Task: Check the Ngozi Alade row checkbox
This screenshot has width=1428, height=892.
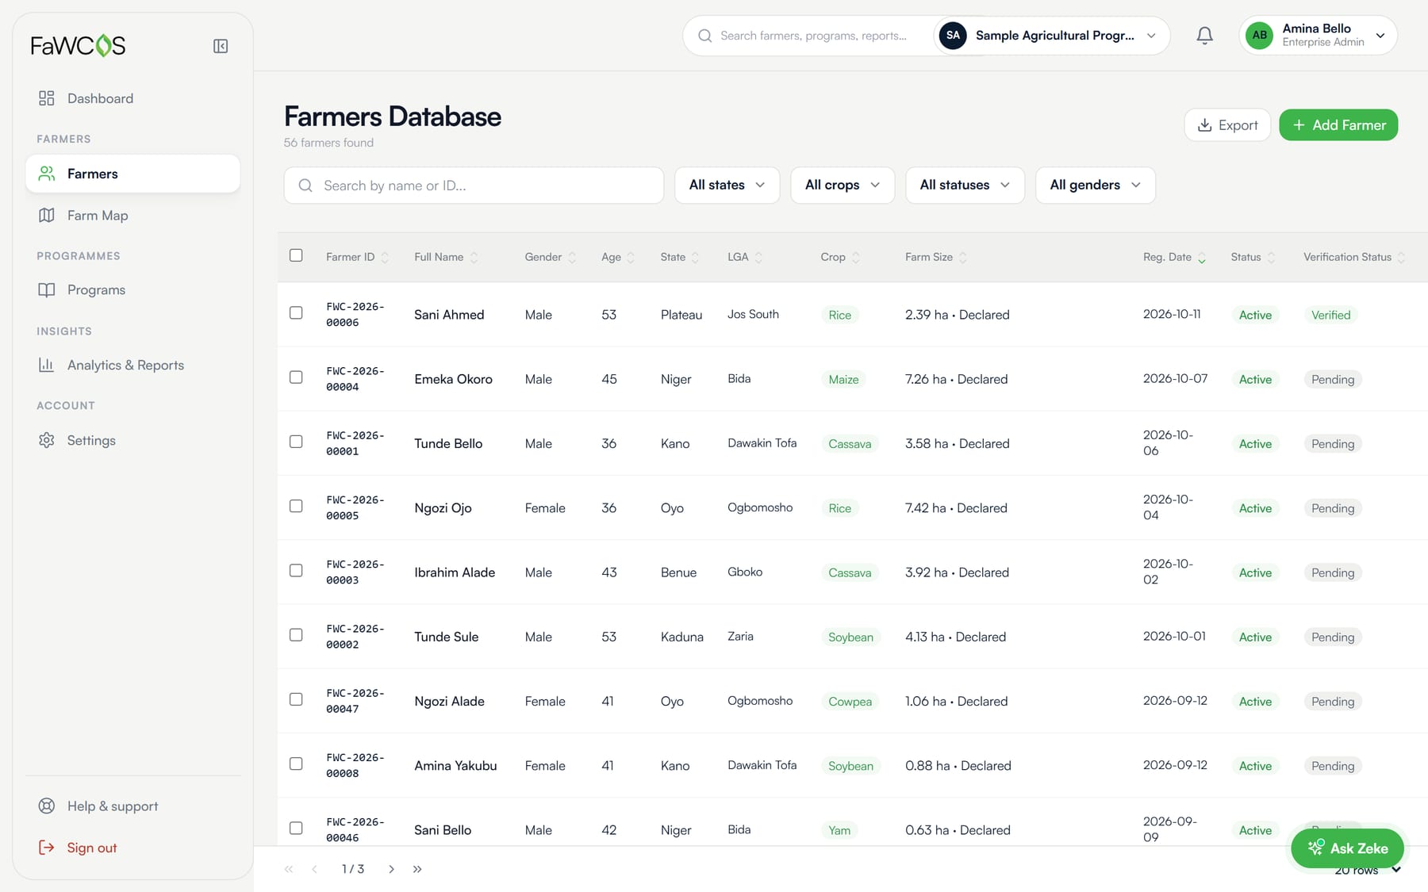Action: (296, 699)
